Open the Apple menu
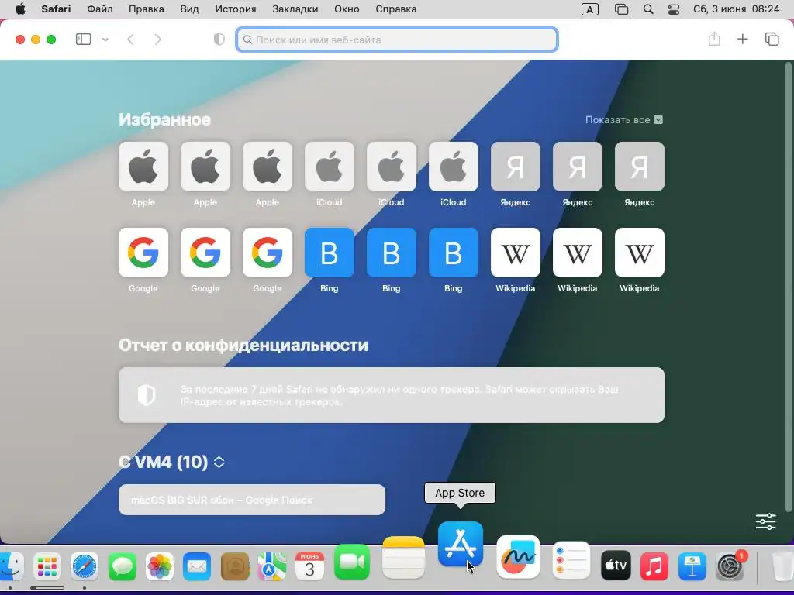Screen dimensions: 794x595 20,9
